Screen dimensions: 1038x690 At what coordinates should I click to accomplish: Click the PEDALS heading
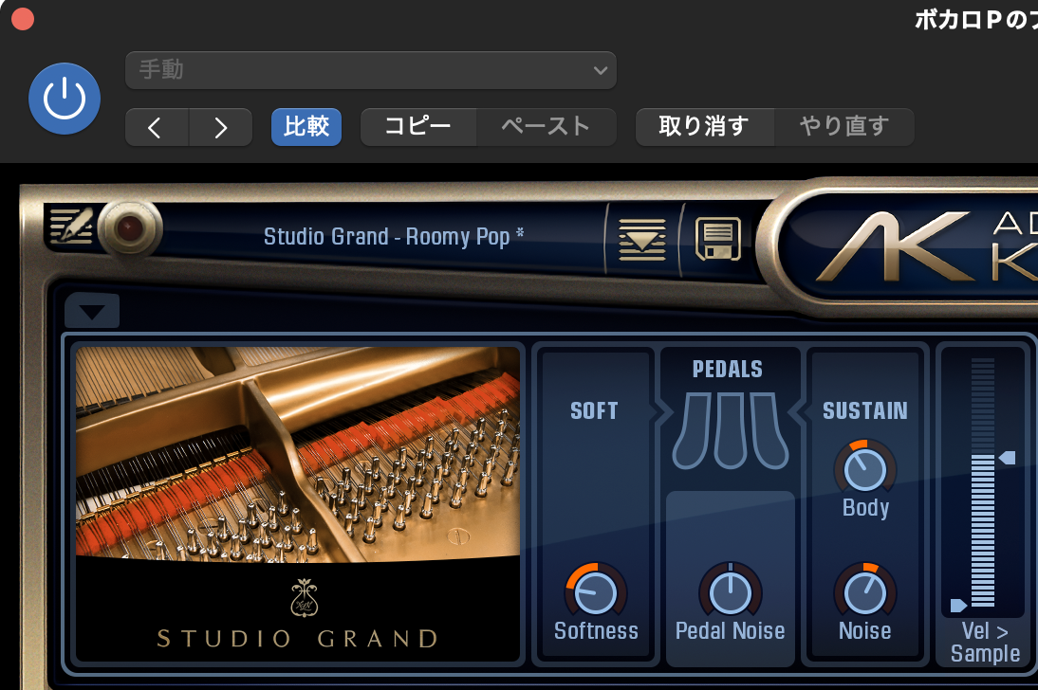click(728, 369)
